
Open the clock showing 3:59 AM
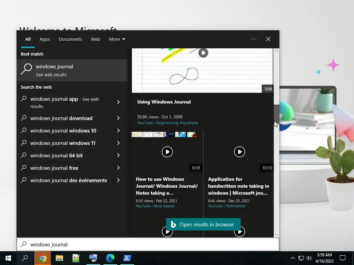[324, 258]
